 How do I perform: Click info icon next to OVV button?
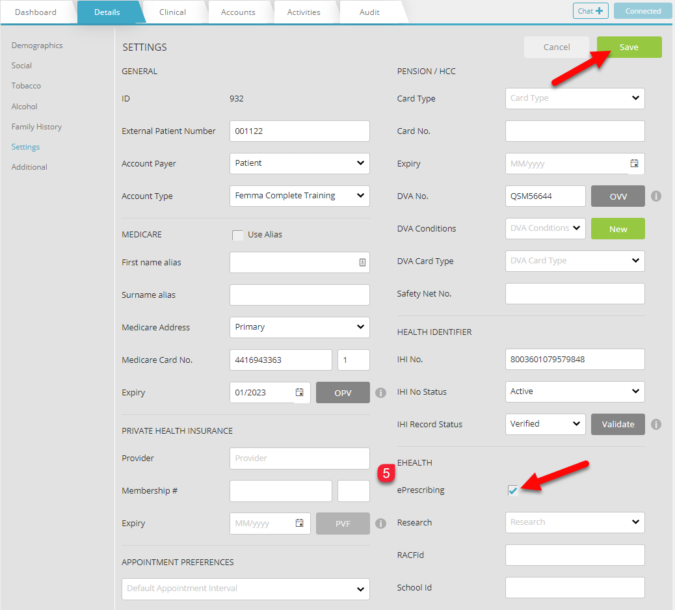[655, 196]
